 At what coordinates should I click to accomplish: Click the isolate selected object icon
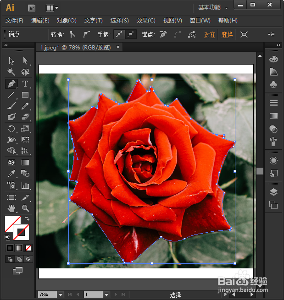pyautogui.click(x=244, y=34)
